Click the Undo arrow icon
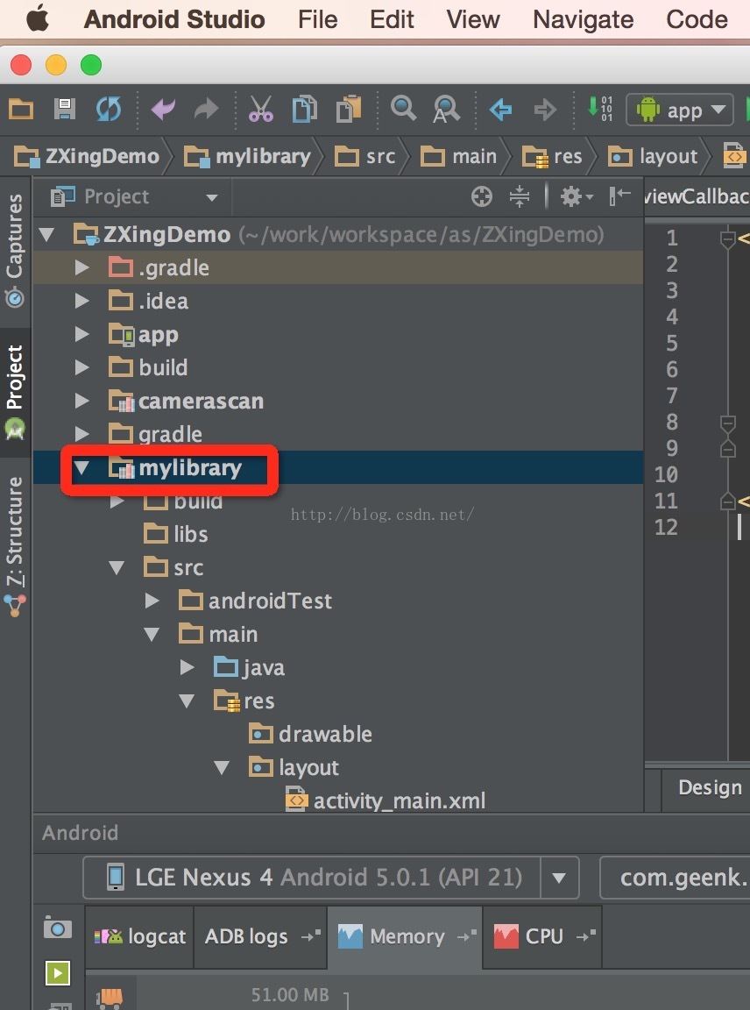750x1010 pixels. 163,109
